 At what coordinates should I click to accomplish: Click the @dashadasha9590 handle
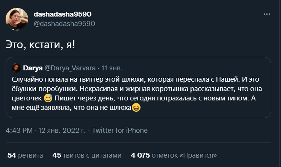(x=64, y=23)
